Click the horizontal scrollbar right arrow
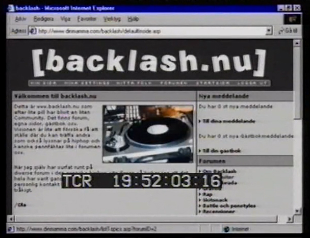This screenshot has width=310, height=238. (290, 219)
